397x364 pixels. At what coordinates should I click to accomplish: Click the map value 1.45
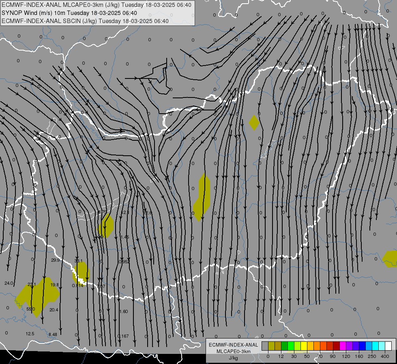click(125, 237)
